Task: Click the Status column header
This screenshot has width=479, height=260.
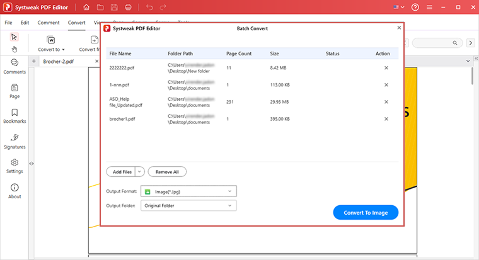Action: pyautogui.click(x=332, y=54)
